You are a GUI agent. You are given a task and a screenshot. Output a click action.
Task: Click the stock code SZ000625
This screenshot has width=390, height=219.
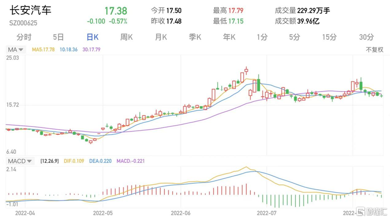pyautogui.click(x=23, y=23)
